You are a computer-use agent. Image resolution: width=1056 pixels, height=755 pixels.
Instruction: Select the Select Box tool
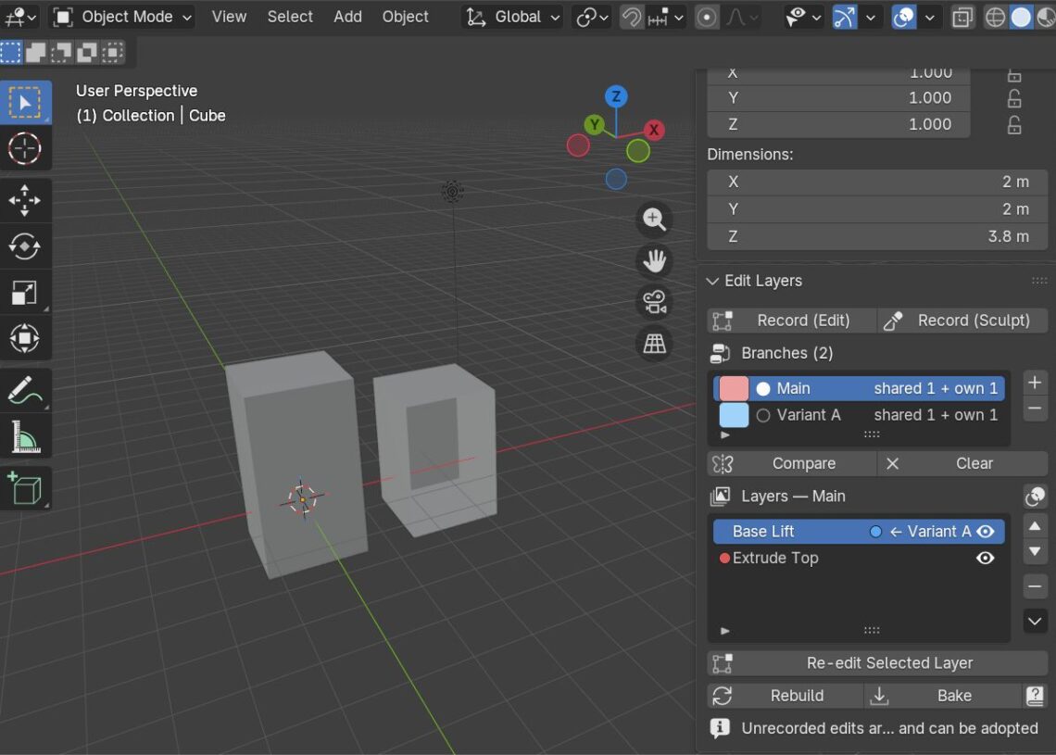click(25, 103)
